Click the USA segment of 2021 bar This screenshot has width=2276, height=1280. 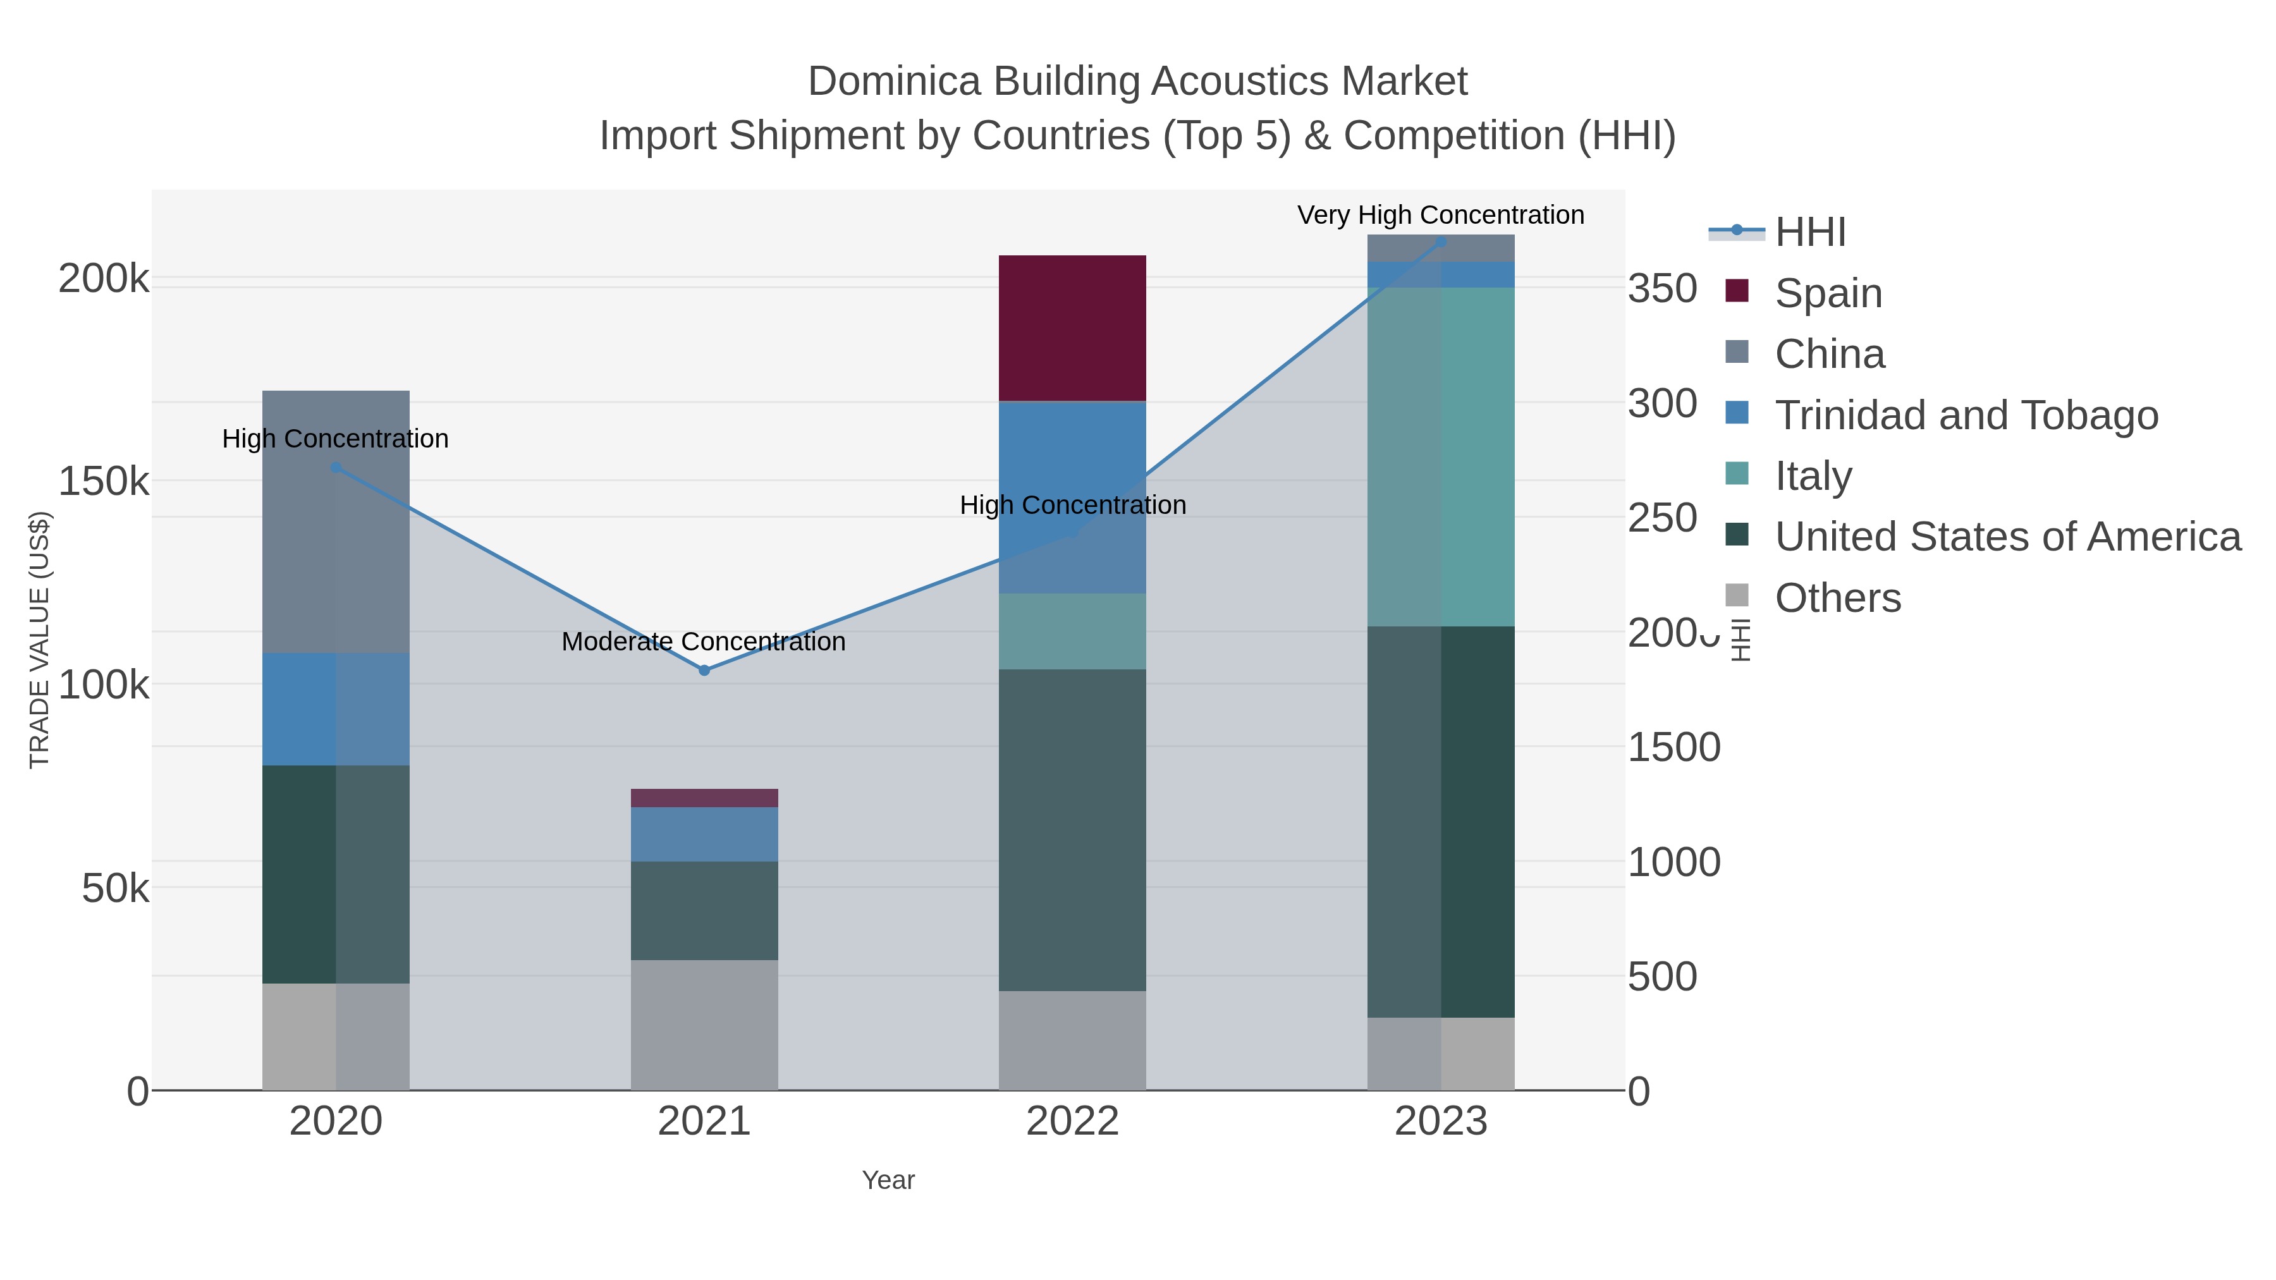tap(704, 911)
